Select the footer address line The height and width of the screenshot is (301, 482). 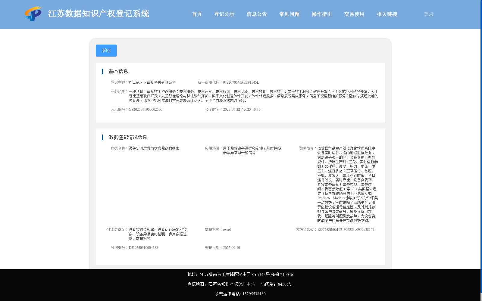[x=240, y=275]
